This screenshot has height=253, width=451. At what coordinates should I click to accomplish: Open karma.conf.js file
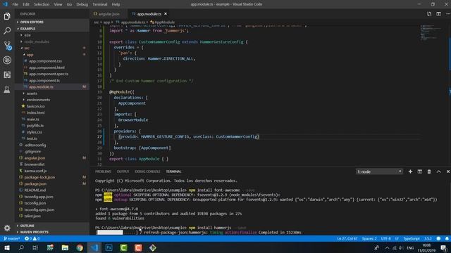point(52,171)
